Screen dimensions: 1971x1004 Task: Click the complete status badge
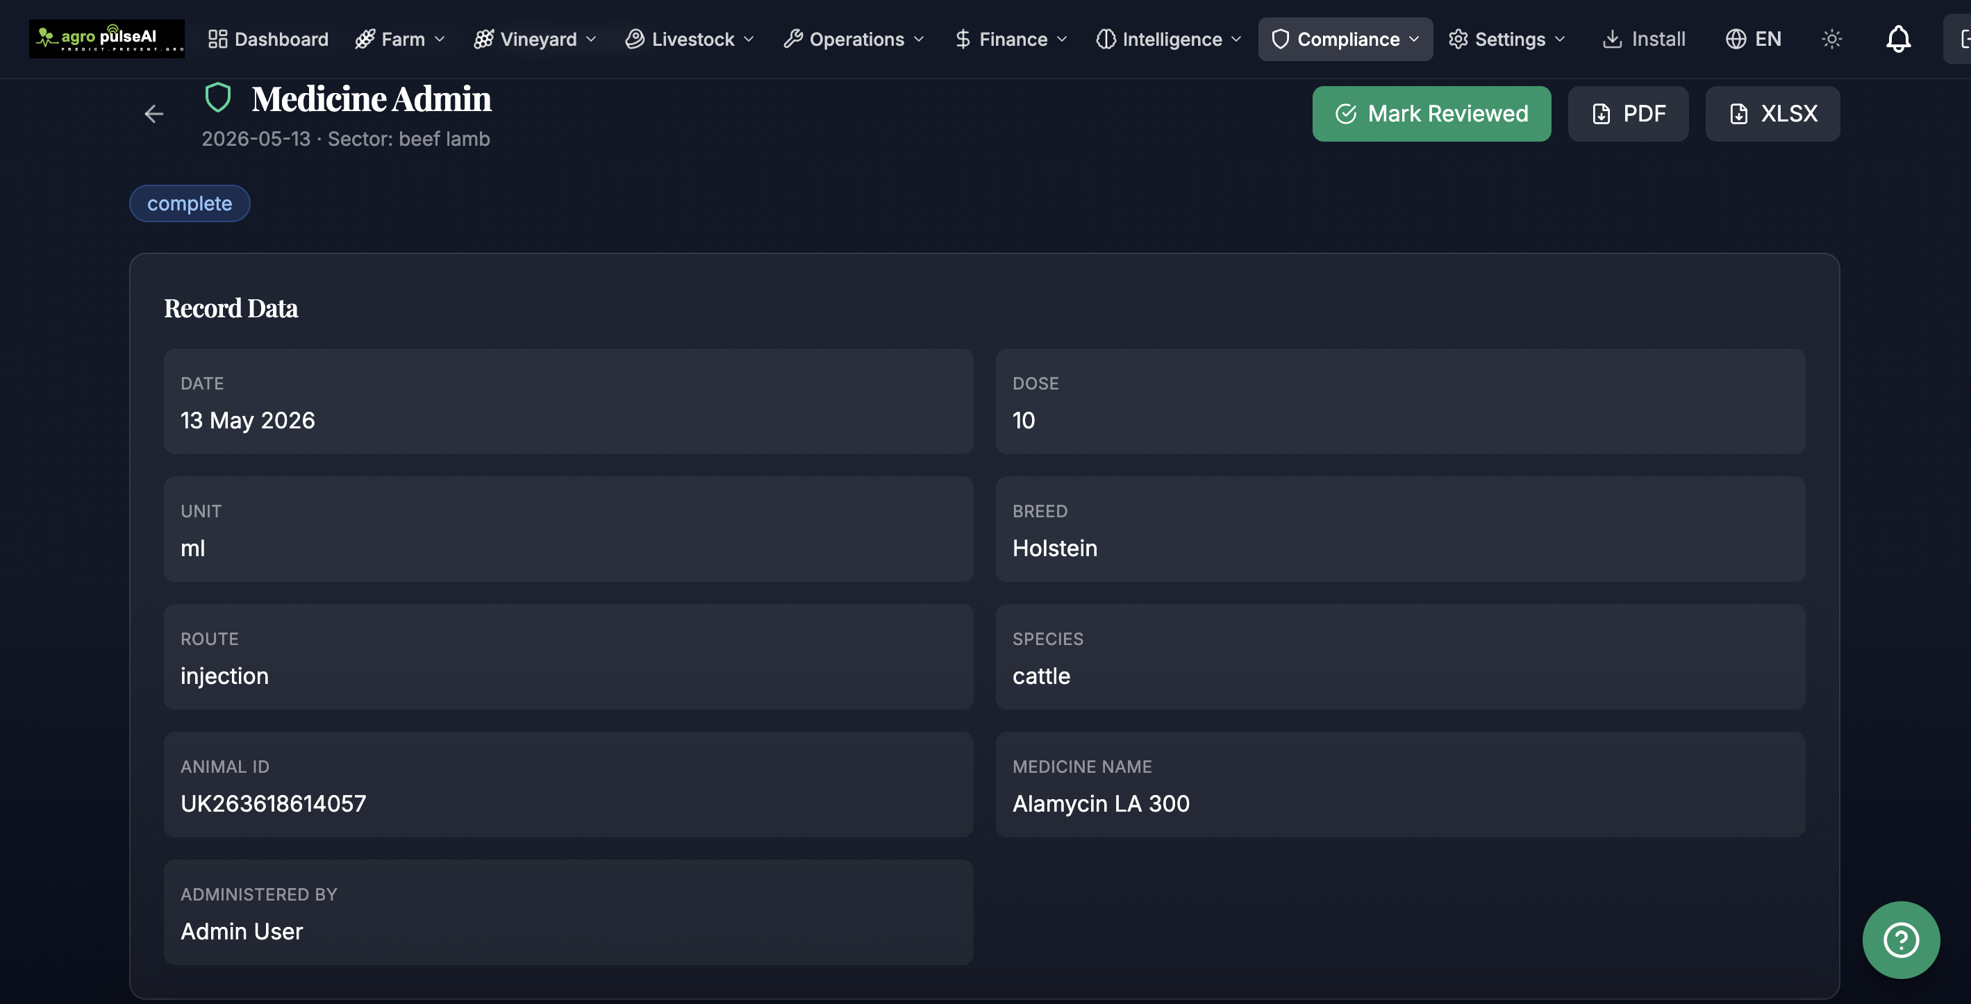190,203
